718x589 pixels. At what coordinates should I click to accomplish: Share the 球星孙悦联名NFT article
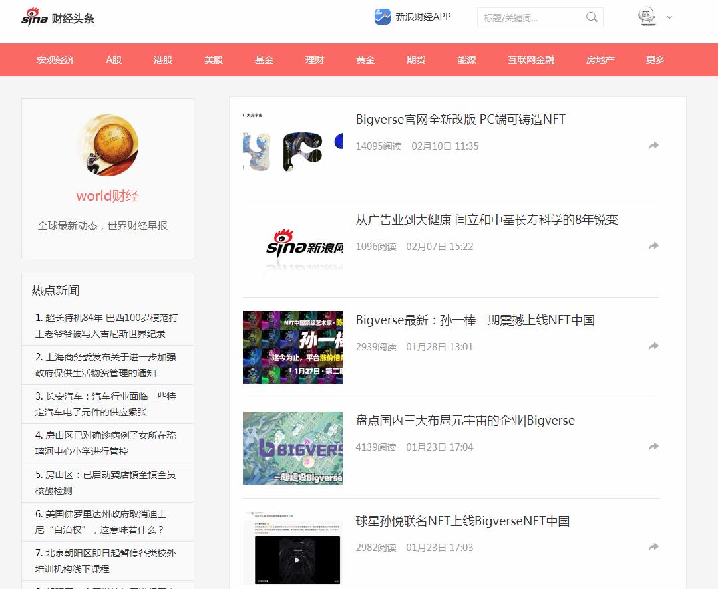(654, 547)
